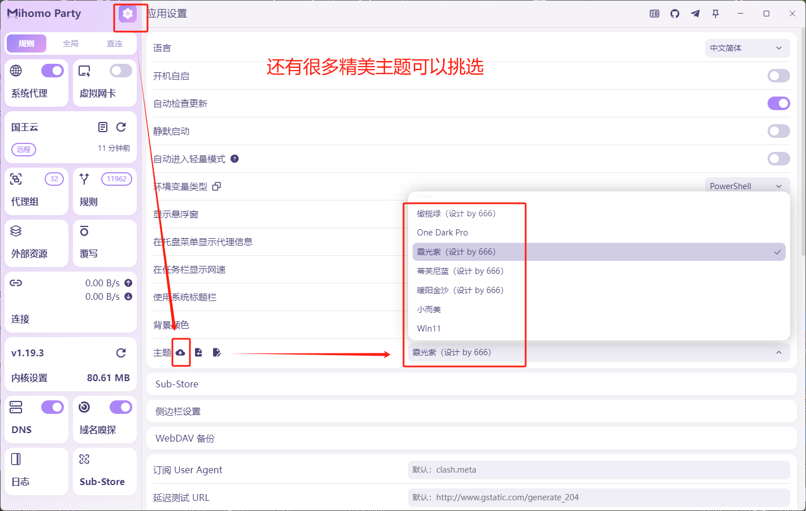Copy the environment variable type icon

click(216, 186)
